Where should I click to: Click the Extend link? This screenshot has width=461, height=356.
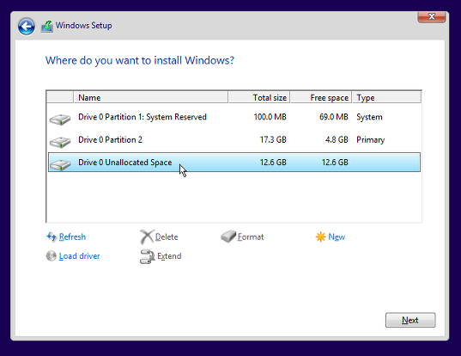pyautogui.click(x=169, y=256)
